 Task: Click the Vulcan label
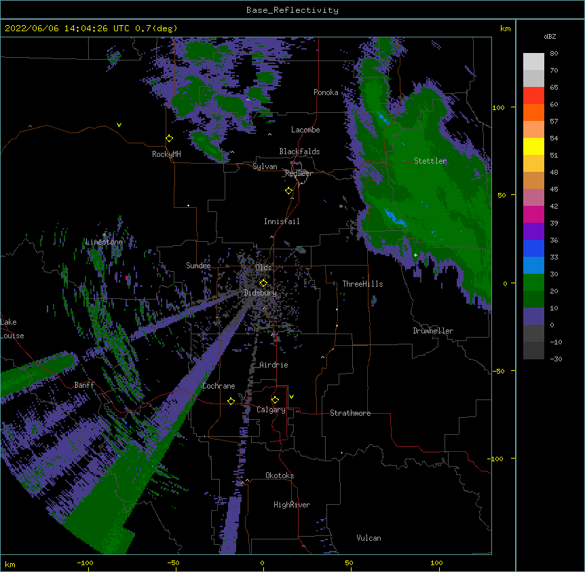(x=369, y=538)
